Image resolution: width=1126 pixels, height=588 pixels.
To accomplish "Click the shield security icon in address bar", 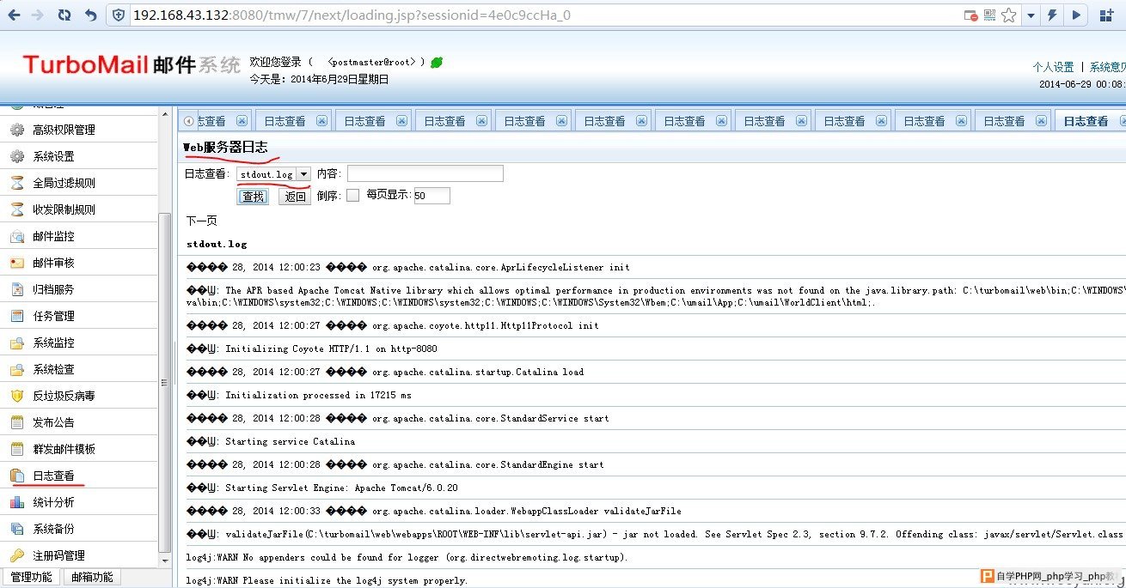I will tap(119, 15).
